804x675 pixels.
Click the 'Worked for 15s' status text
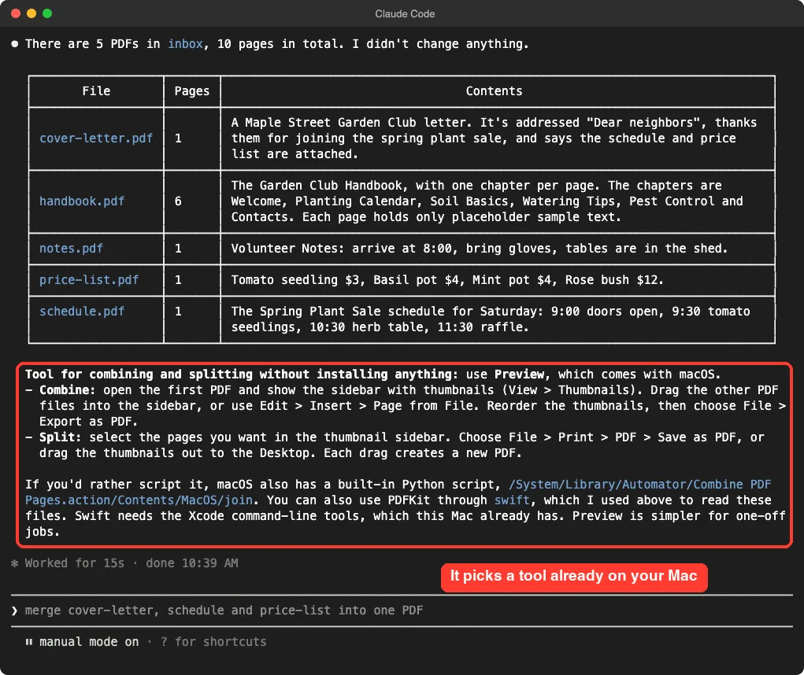pyautogui.click(x=75, y=563)
